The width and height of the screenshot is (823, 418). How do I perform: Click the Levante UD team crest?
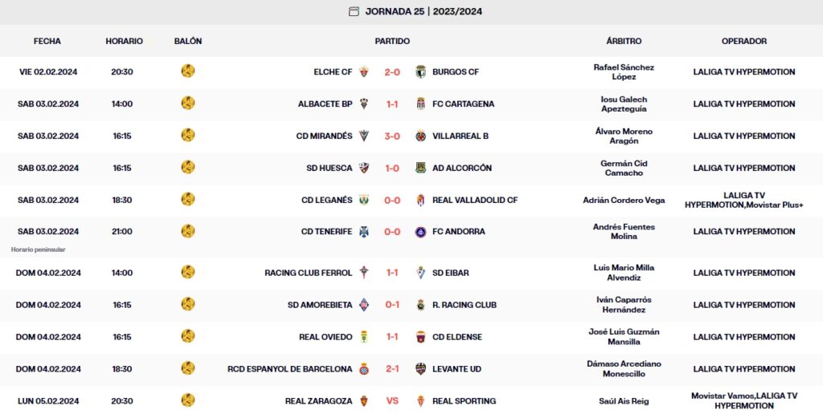click(420, 369)
